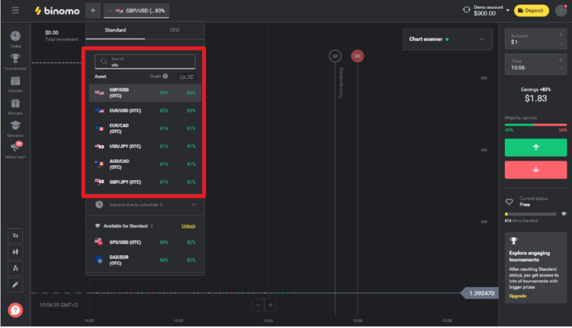Expand the demo account dropdown arrow

pyautogui.click(x=508, y=10)
